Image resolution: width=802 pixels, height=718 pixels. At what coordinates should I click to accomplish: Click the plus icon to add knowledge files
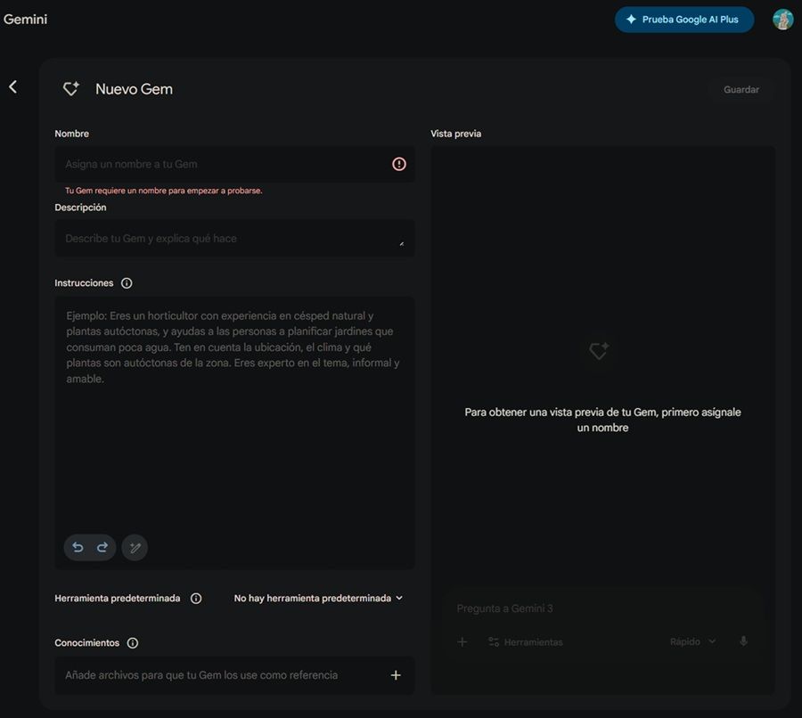[396, 675]
